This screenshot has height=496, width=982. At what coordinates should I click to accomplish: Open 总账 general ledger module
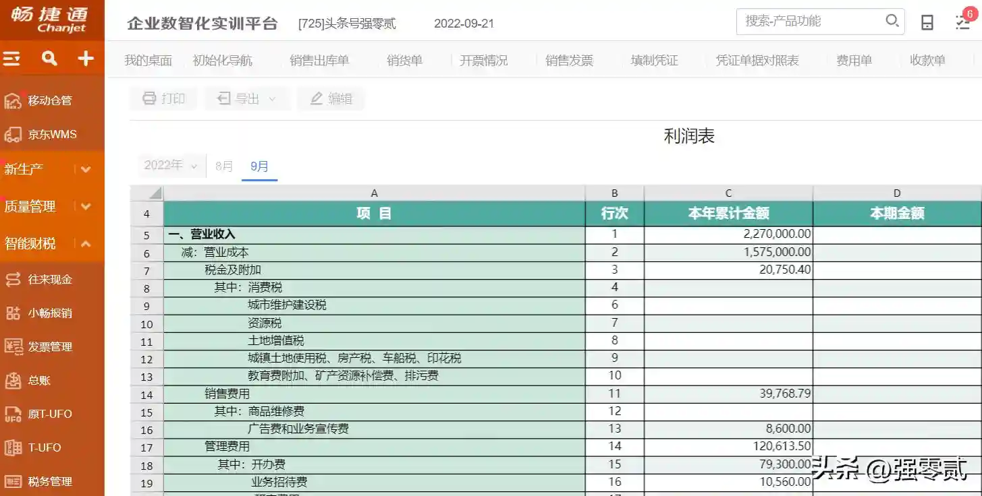pyautogui.click(x=39, y=380)
